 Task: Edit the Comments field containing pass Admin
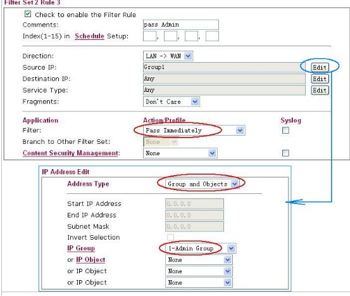(181, 25)
